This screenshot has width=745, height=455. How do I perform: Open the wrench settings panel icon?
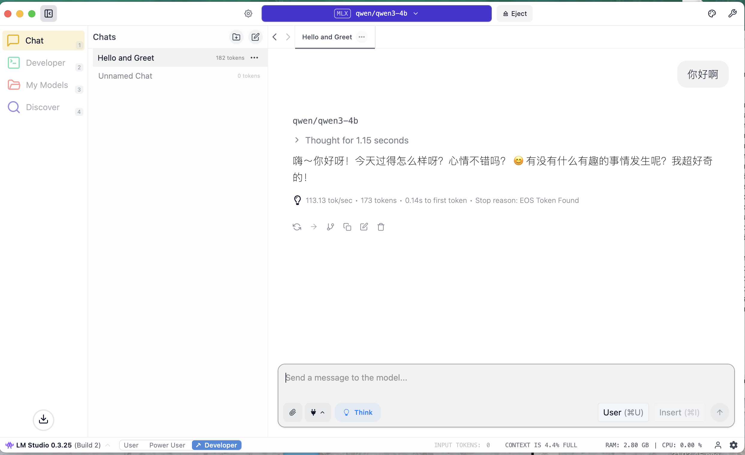(732, 14)
